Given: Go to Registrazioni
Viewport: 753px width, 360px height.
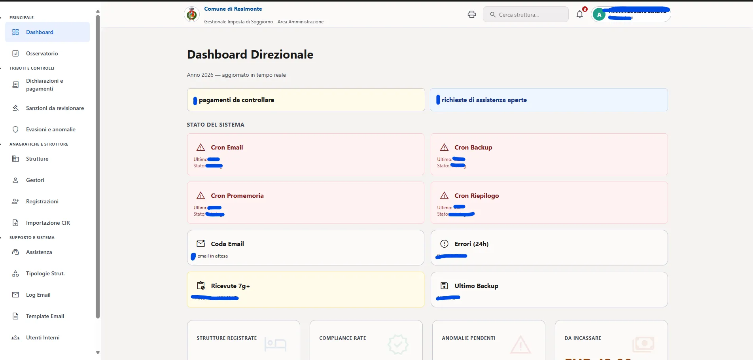Looking at the screenshot, I should coord(47,201).
